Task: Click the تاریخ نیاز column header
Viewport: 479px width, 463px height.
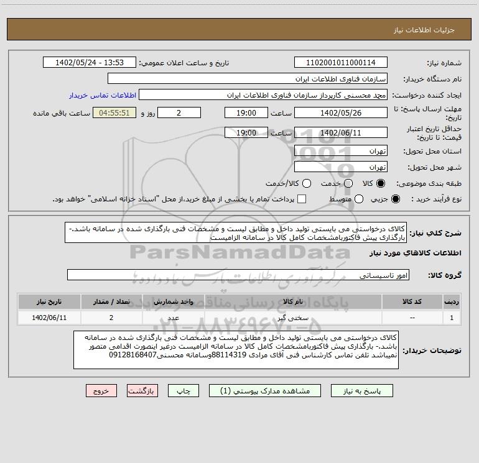Action: pos(49,302)
